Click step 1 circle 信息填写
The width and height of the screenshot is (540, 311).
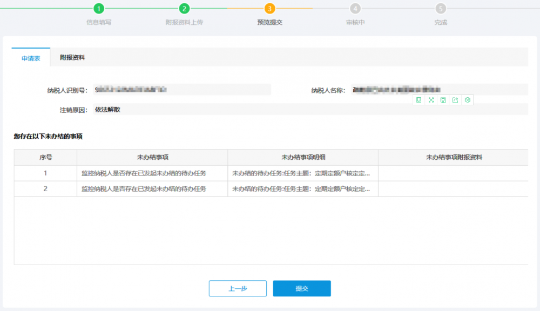(x=99, y=9)
